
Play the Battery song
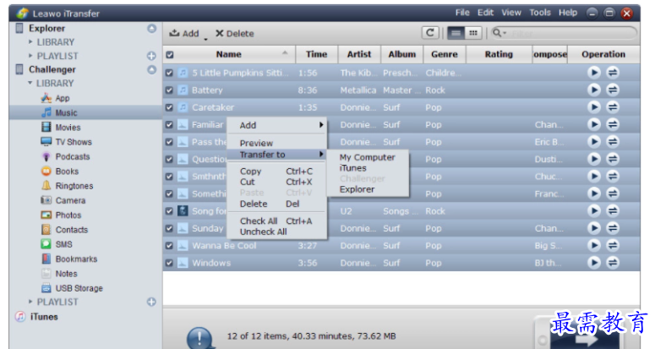(593, 90)
